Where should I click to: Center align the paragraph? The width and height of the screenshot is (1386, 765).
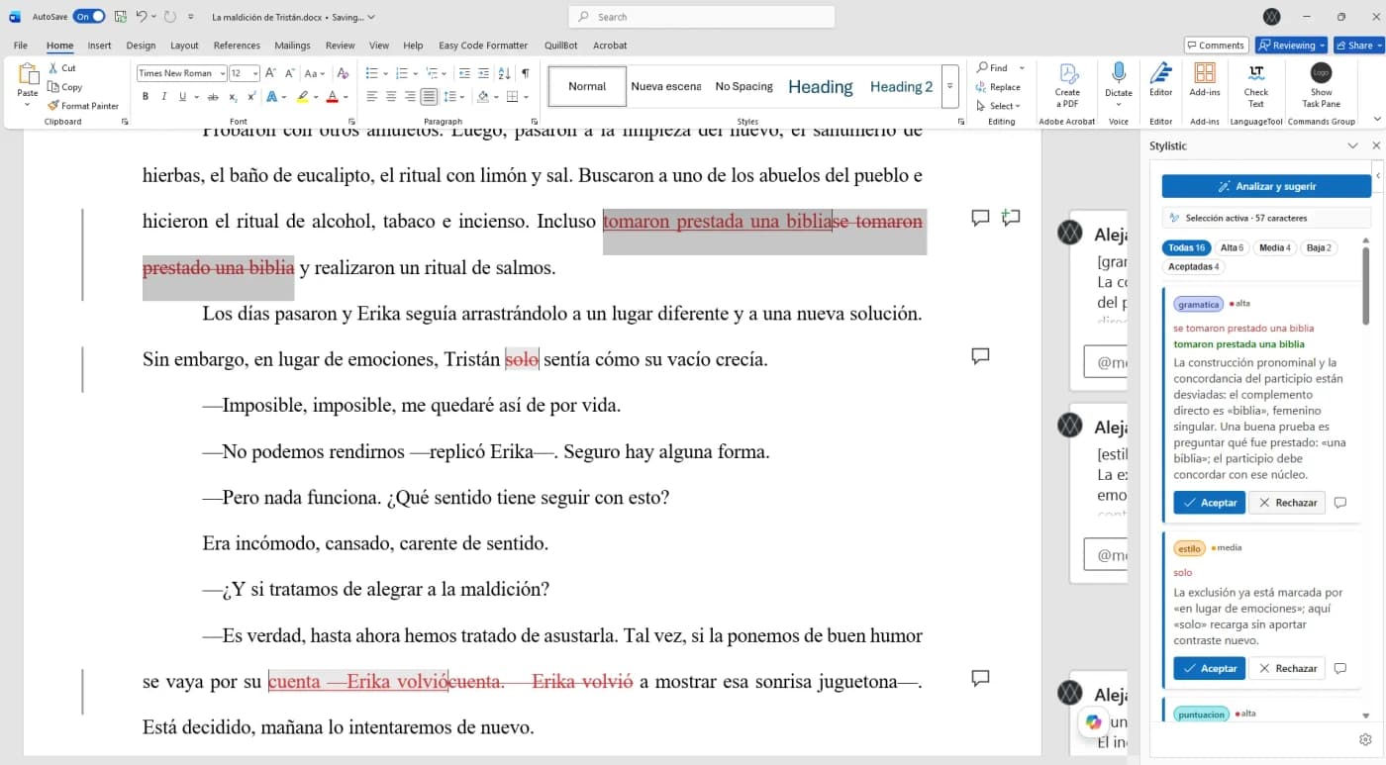391,97
